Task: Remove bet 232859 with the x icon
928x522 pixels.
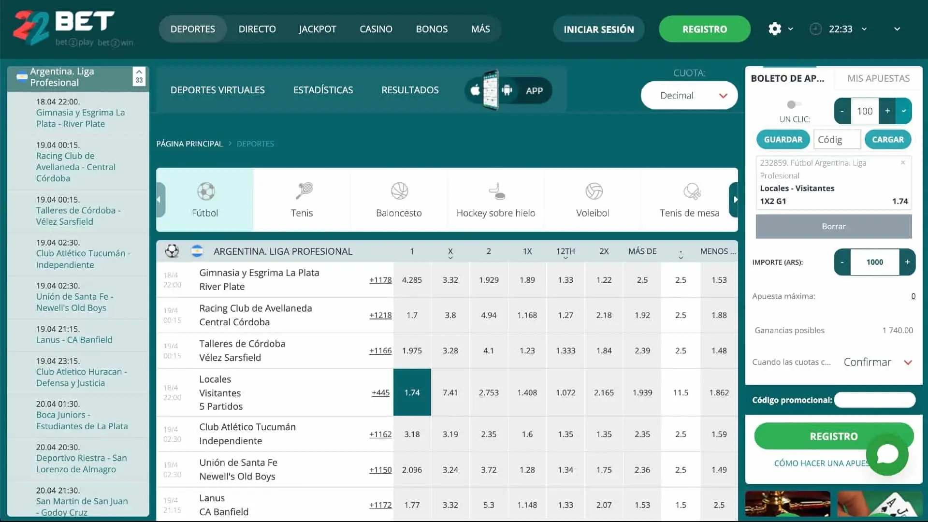Action: point(903,163)
